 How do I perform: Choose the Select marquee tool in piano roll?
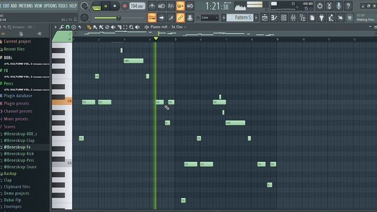coord(125,27)
